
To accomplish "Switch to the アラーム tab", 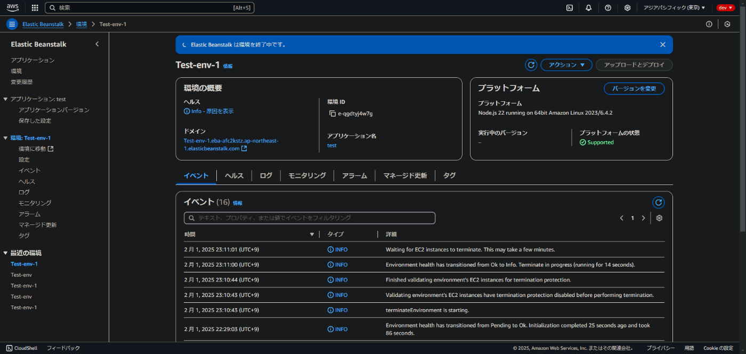I will click(354, 175).
